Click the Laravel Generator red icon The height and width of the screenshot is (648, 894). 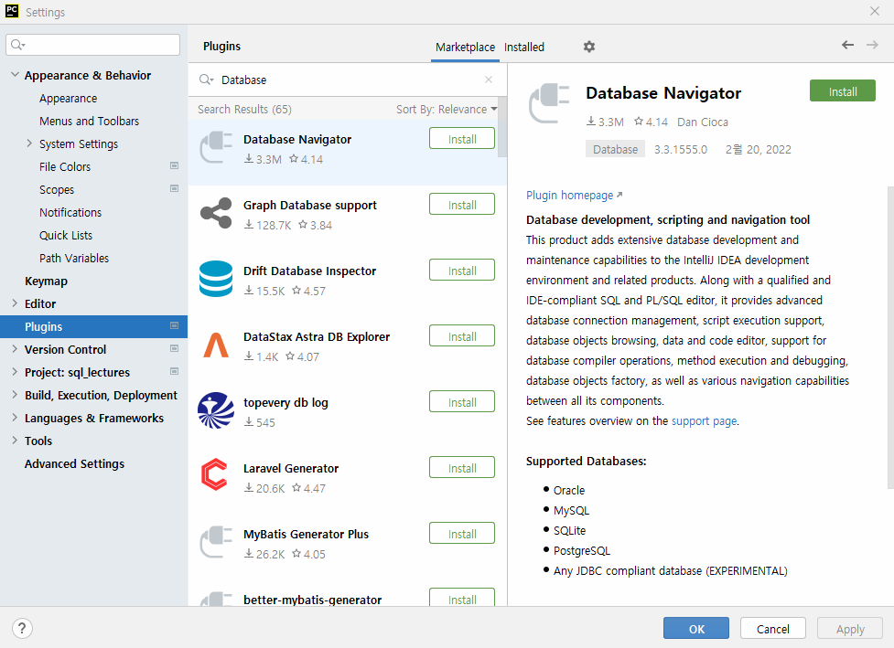[215, 474]
